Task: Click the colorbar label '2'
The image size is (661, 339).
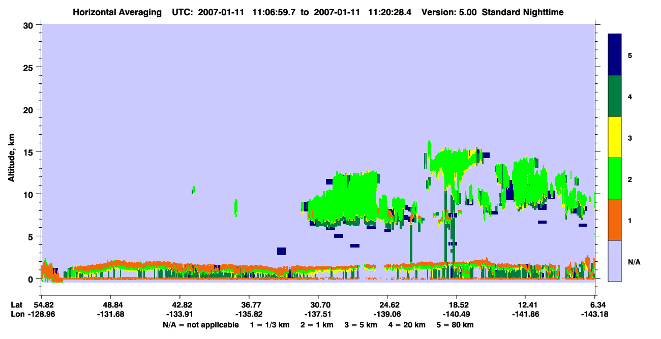Action: 630,179
